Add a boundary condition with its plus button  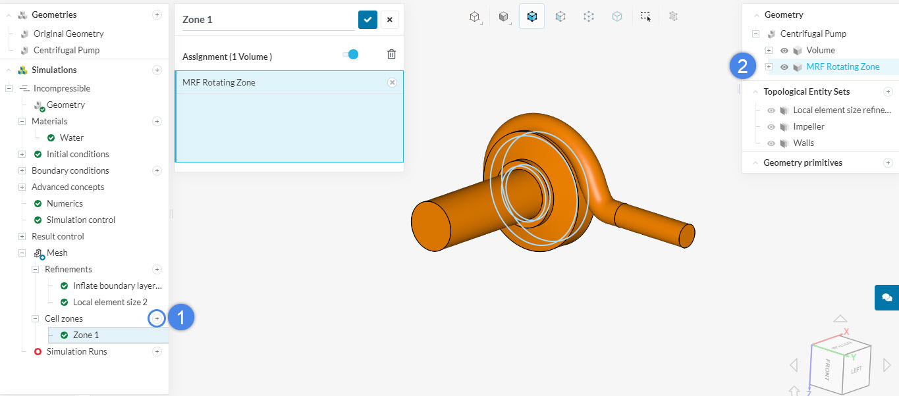click(x=157, y=170)
